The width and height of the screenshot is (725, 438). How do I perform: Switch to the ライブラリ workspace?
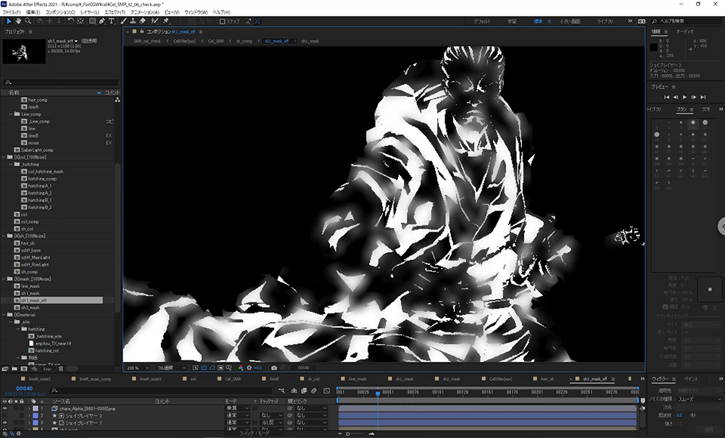pos(605,21)
